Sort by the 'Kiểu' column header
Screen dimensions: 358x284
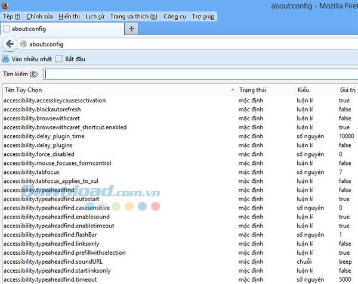[x=304, y=90]
